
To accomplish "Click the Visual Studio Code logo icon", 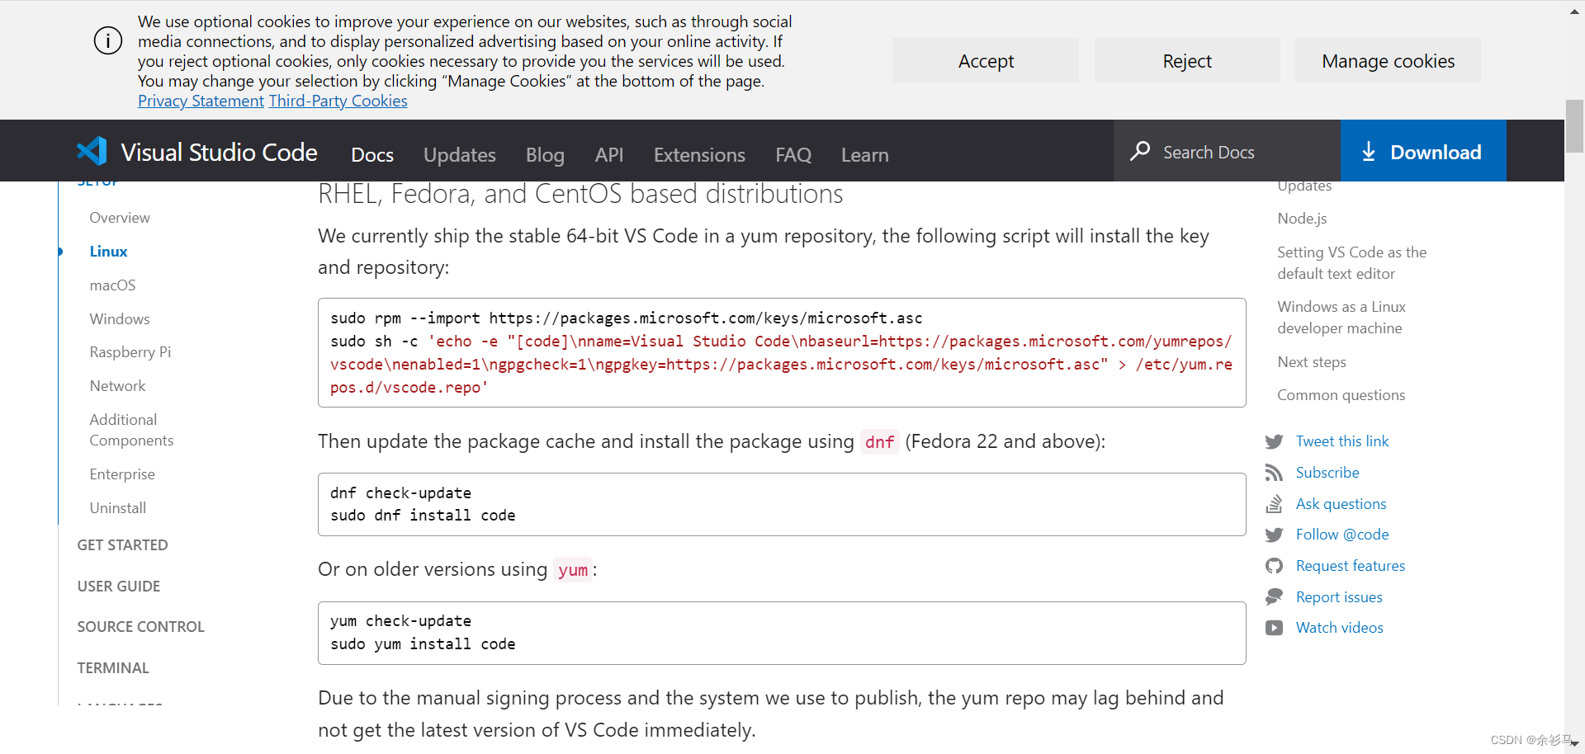I will point(92,151).
